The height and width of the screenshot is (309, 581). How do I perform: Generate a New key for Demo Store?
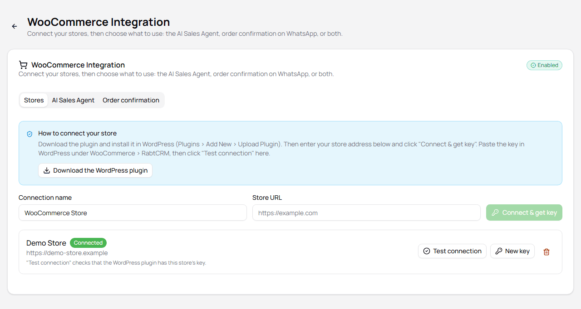[512, 251]
